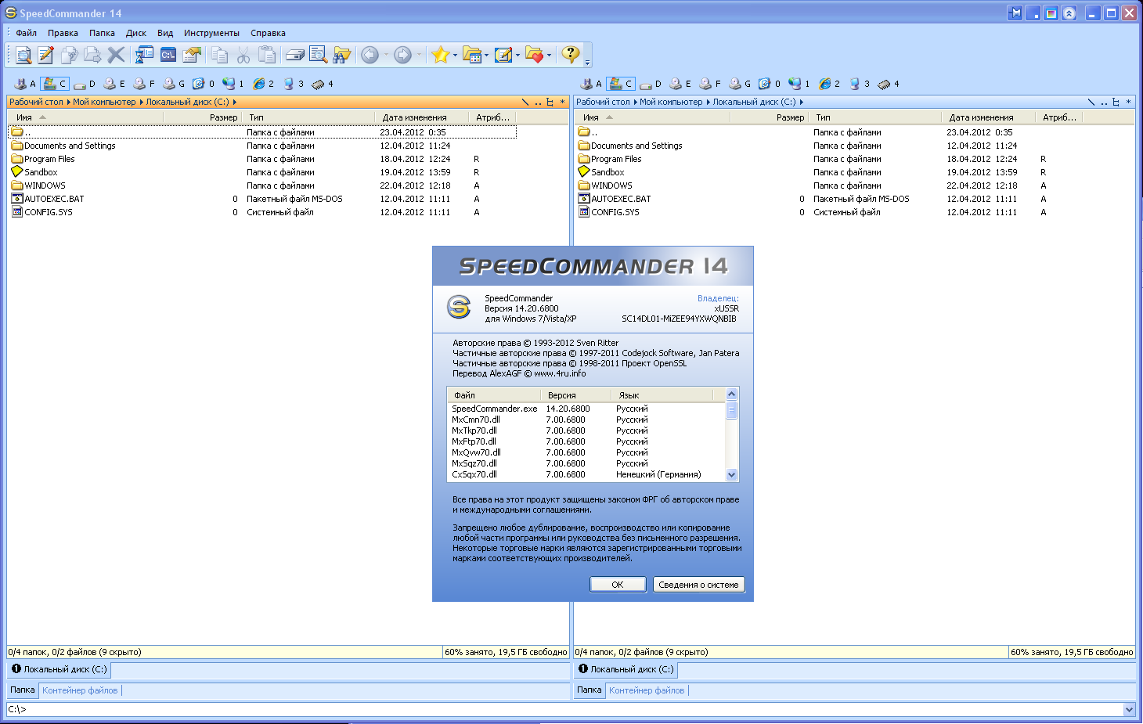Click the yellow star favorites icon

pyautogui.click(x=440, y=55)
